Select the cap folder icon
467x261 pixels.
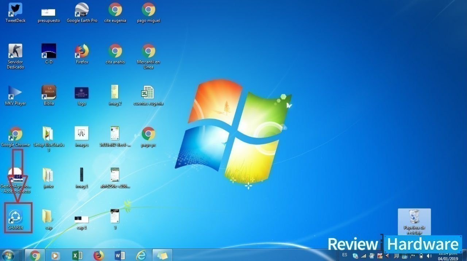49,220
